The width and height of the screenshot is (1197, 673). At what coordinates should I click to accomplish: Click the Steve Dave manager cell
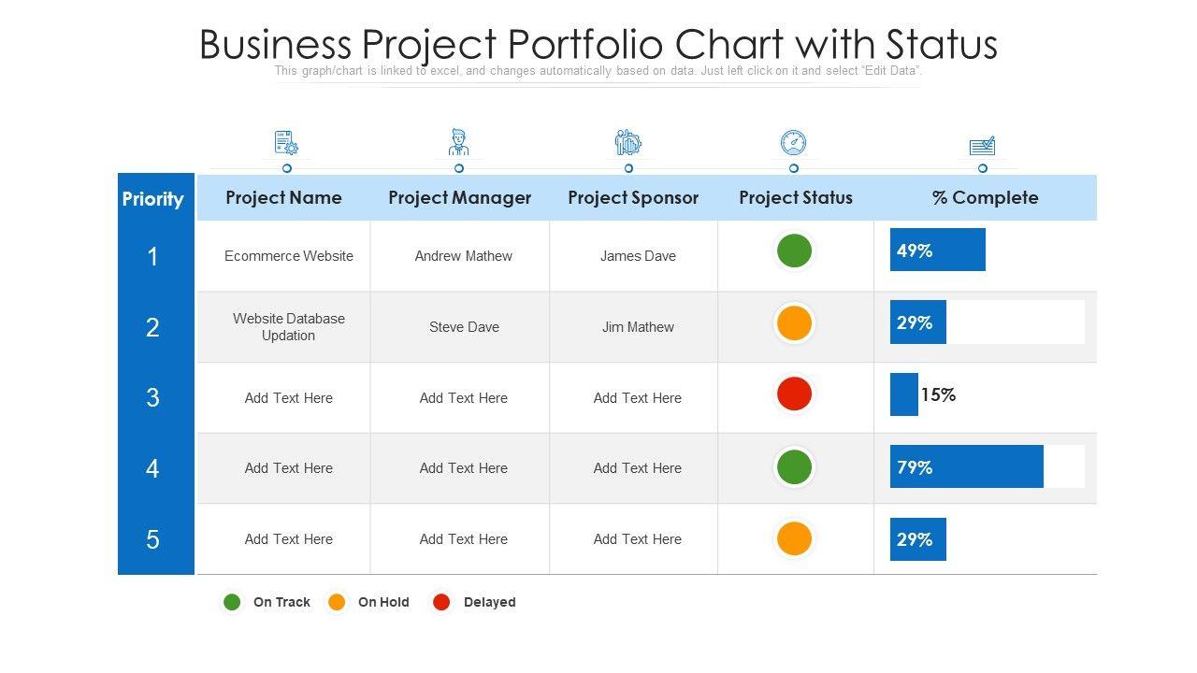click(x=464, y=327)
